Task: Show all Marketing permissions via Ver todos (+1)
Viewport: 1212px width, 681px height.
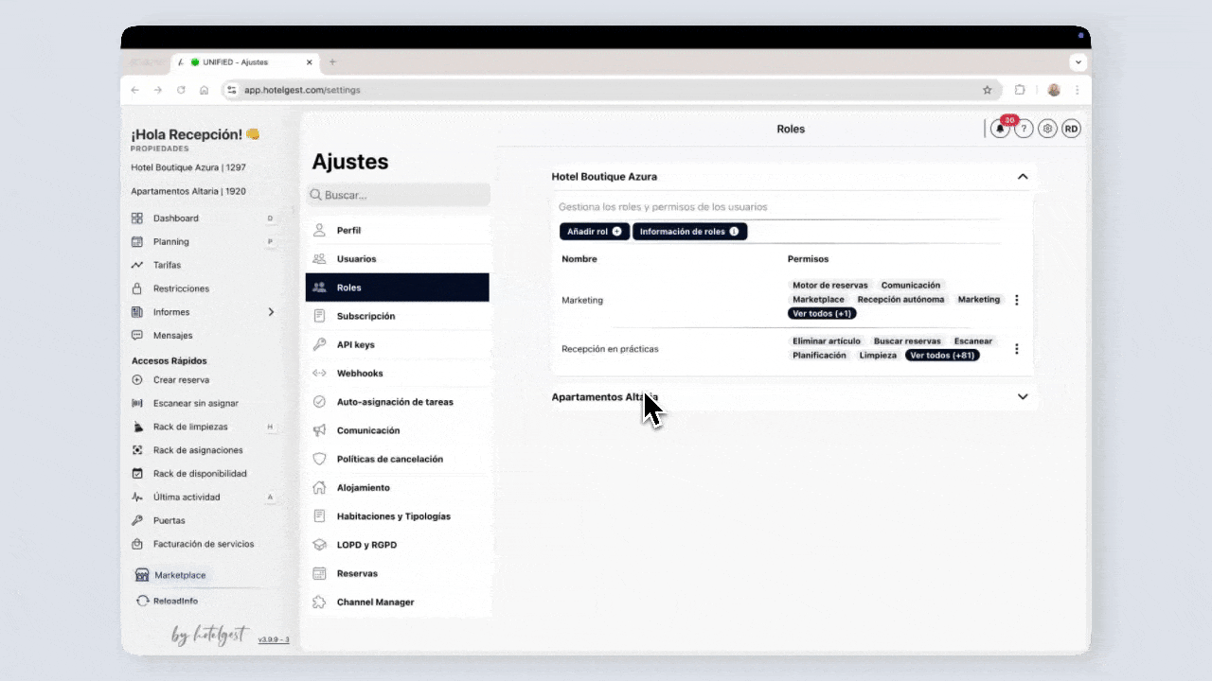Action: [821, 313]
